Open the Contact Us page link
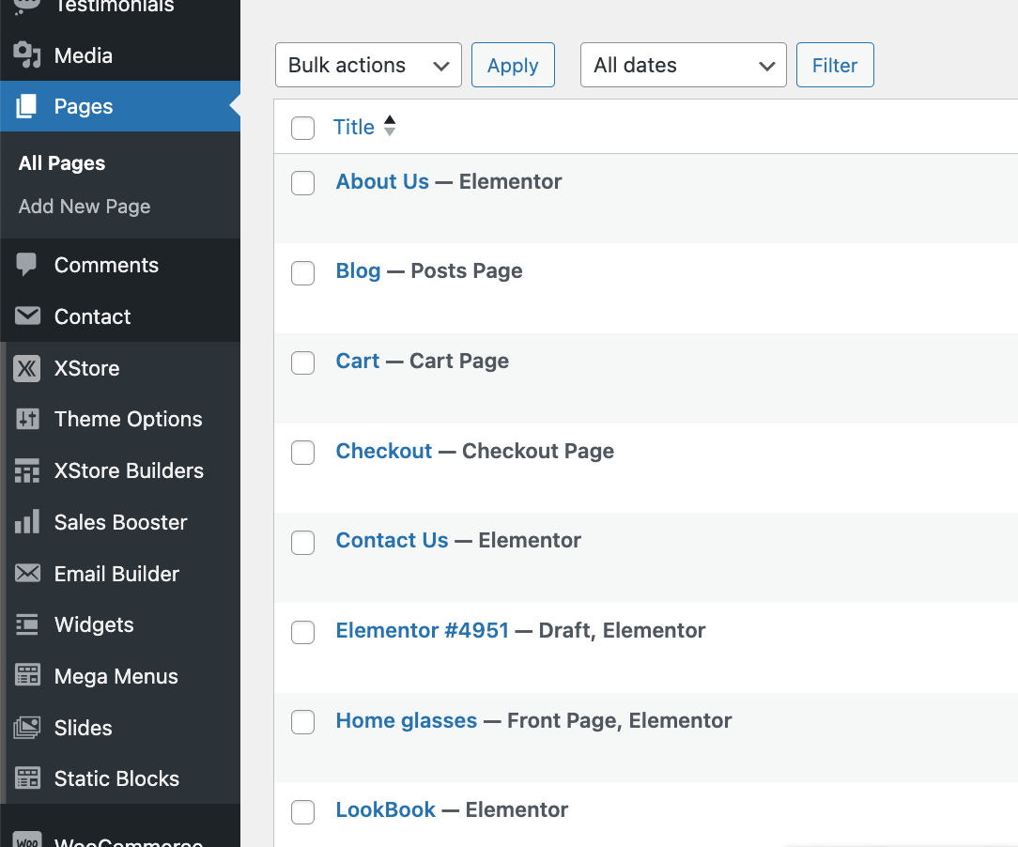 click(393, 540)
